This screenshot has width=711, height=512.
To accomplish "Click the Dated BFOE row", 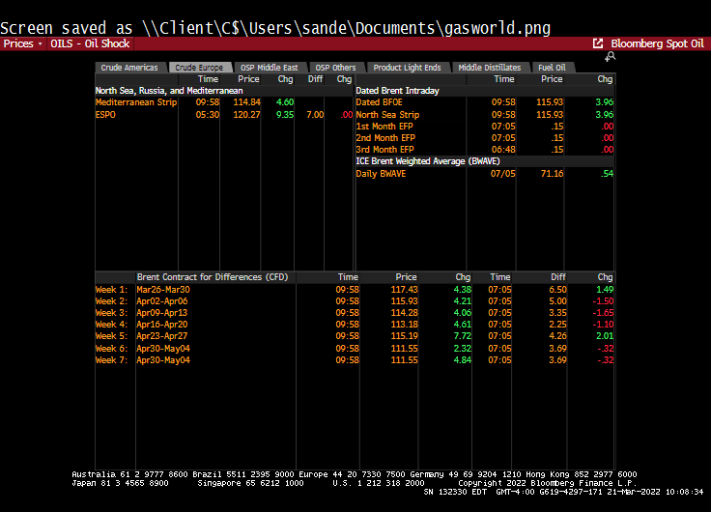I will coord(382,102).
